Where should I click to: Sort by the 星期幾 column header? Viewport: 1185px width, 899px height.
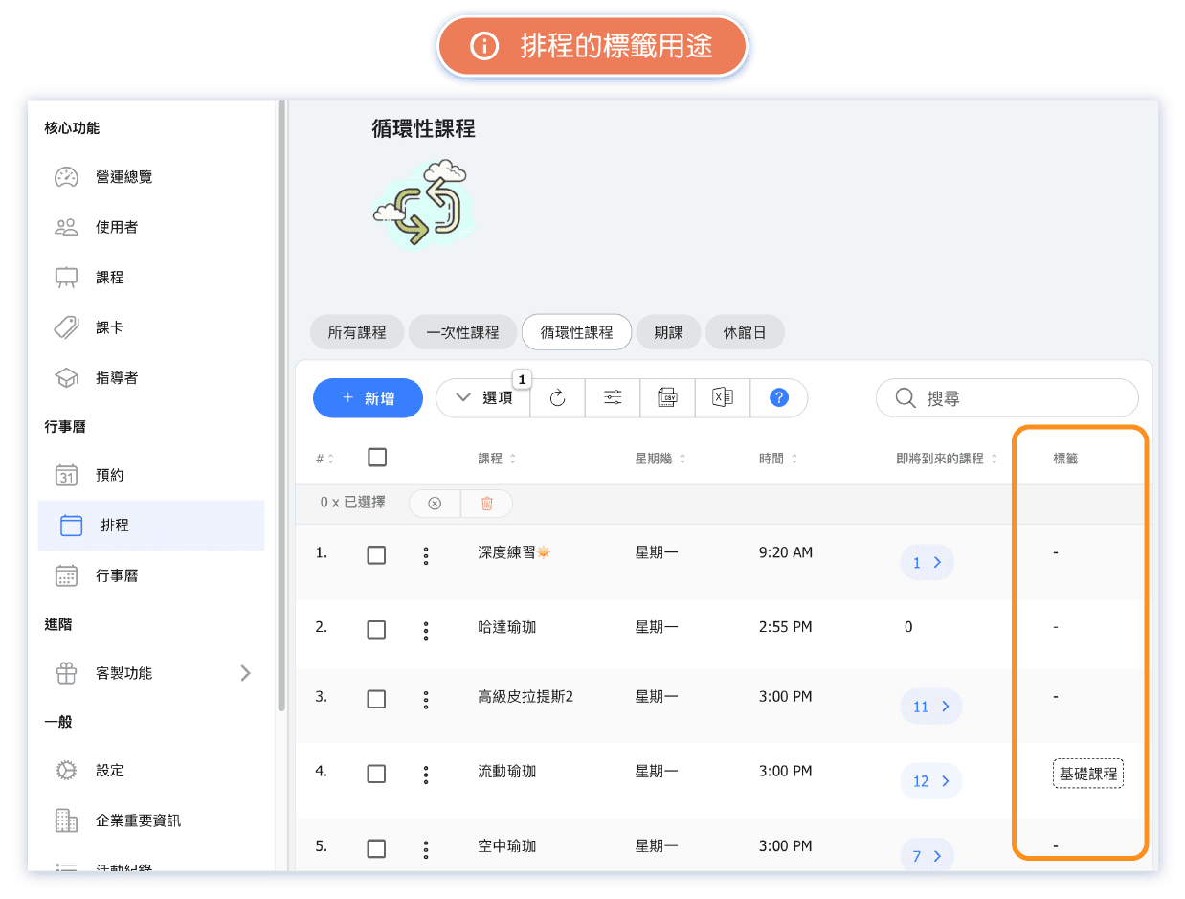pyautogui.click(x=660, y=459)
